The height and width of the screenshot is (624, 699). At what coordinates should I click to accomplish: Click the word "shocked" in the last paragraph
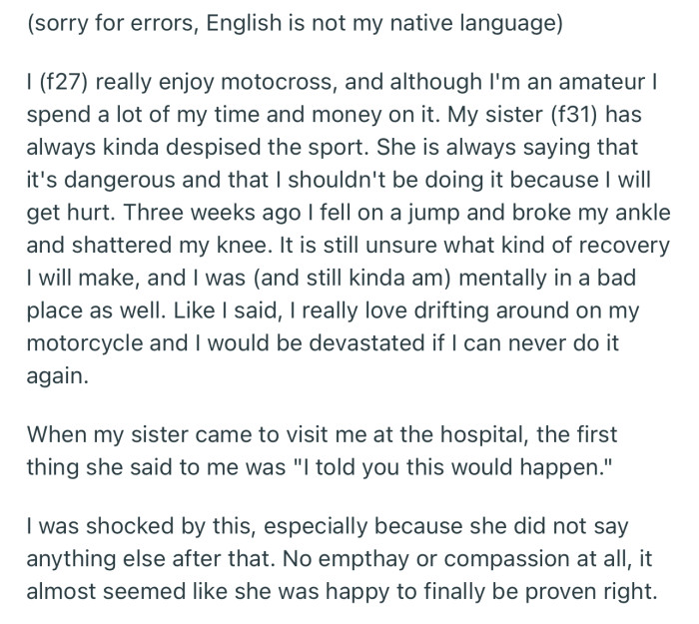(129, 527)
